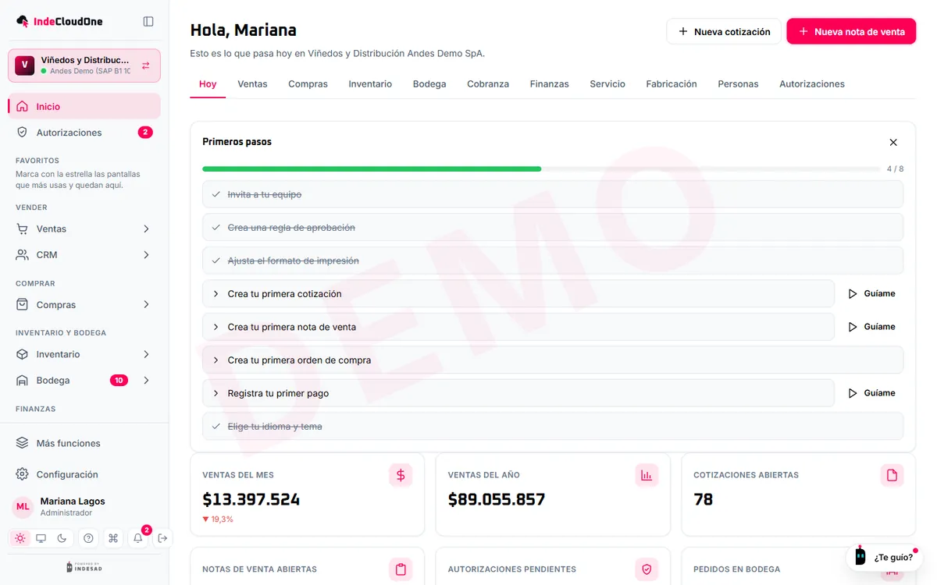Click the Ventas shopping cart icon
The image size is (937, 585).
click(x=22, y=229)
